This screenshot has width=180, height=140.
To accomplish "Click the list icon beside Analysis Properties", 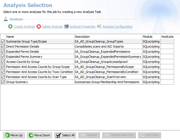I will pyautogui.click(x=66, y=26).
